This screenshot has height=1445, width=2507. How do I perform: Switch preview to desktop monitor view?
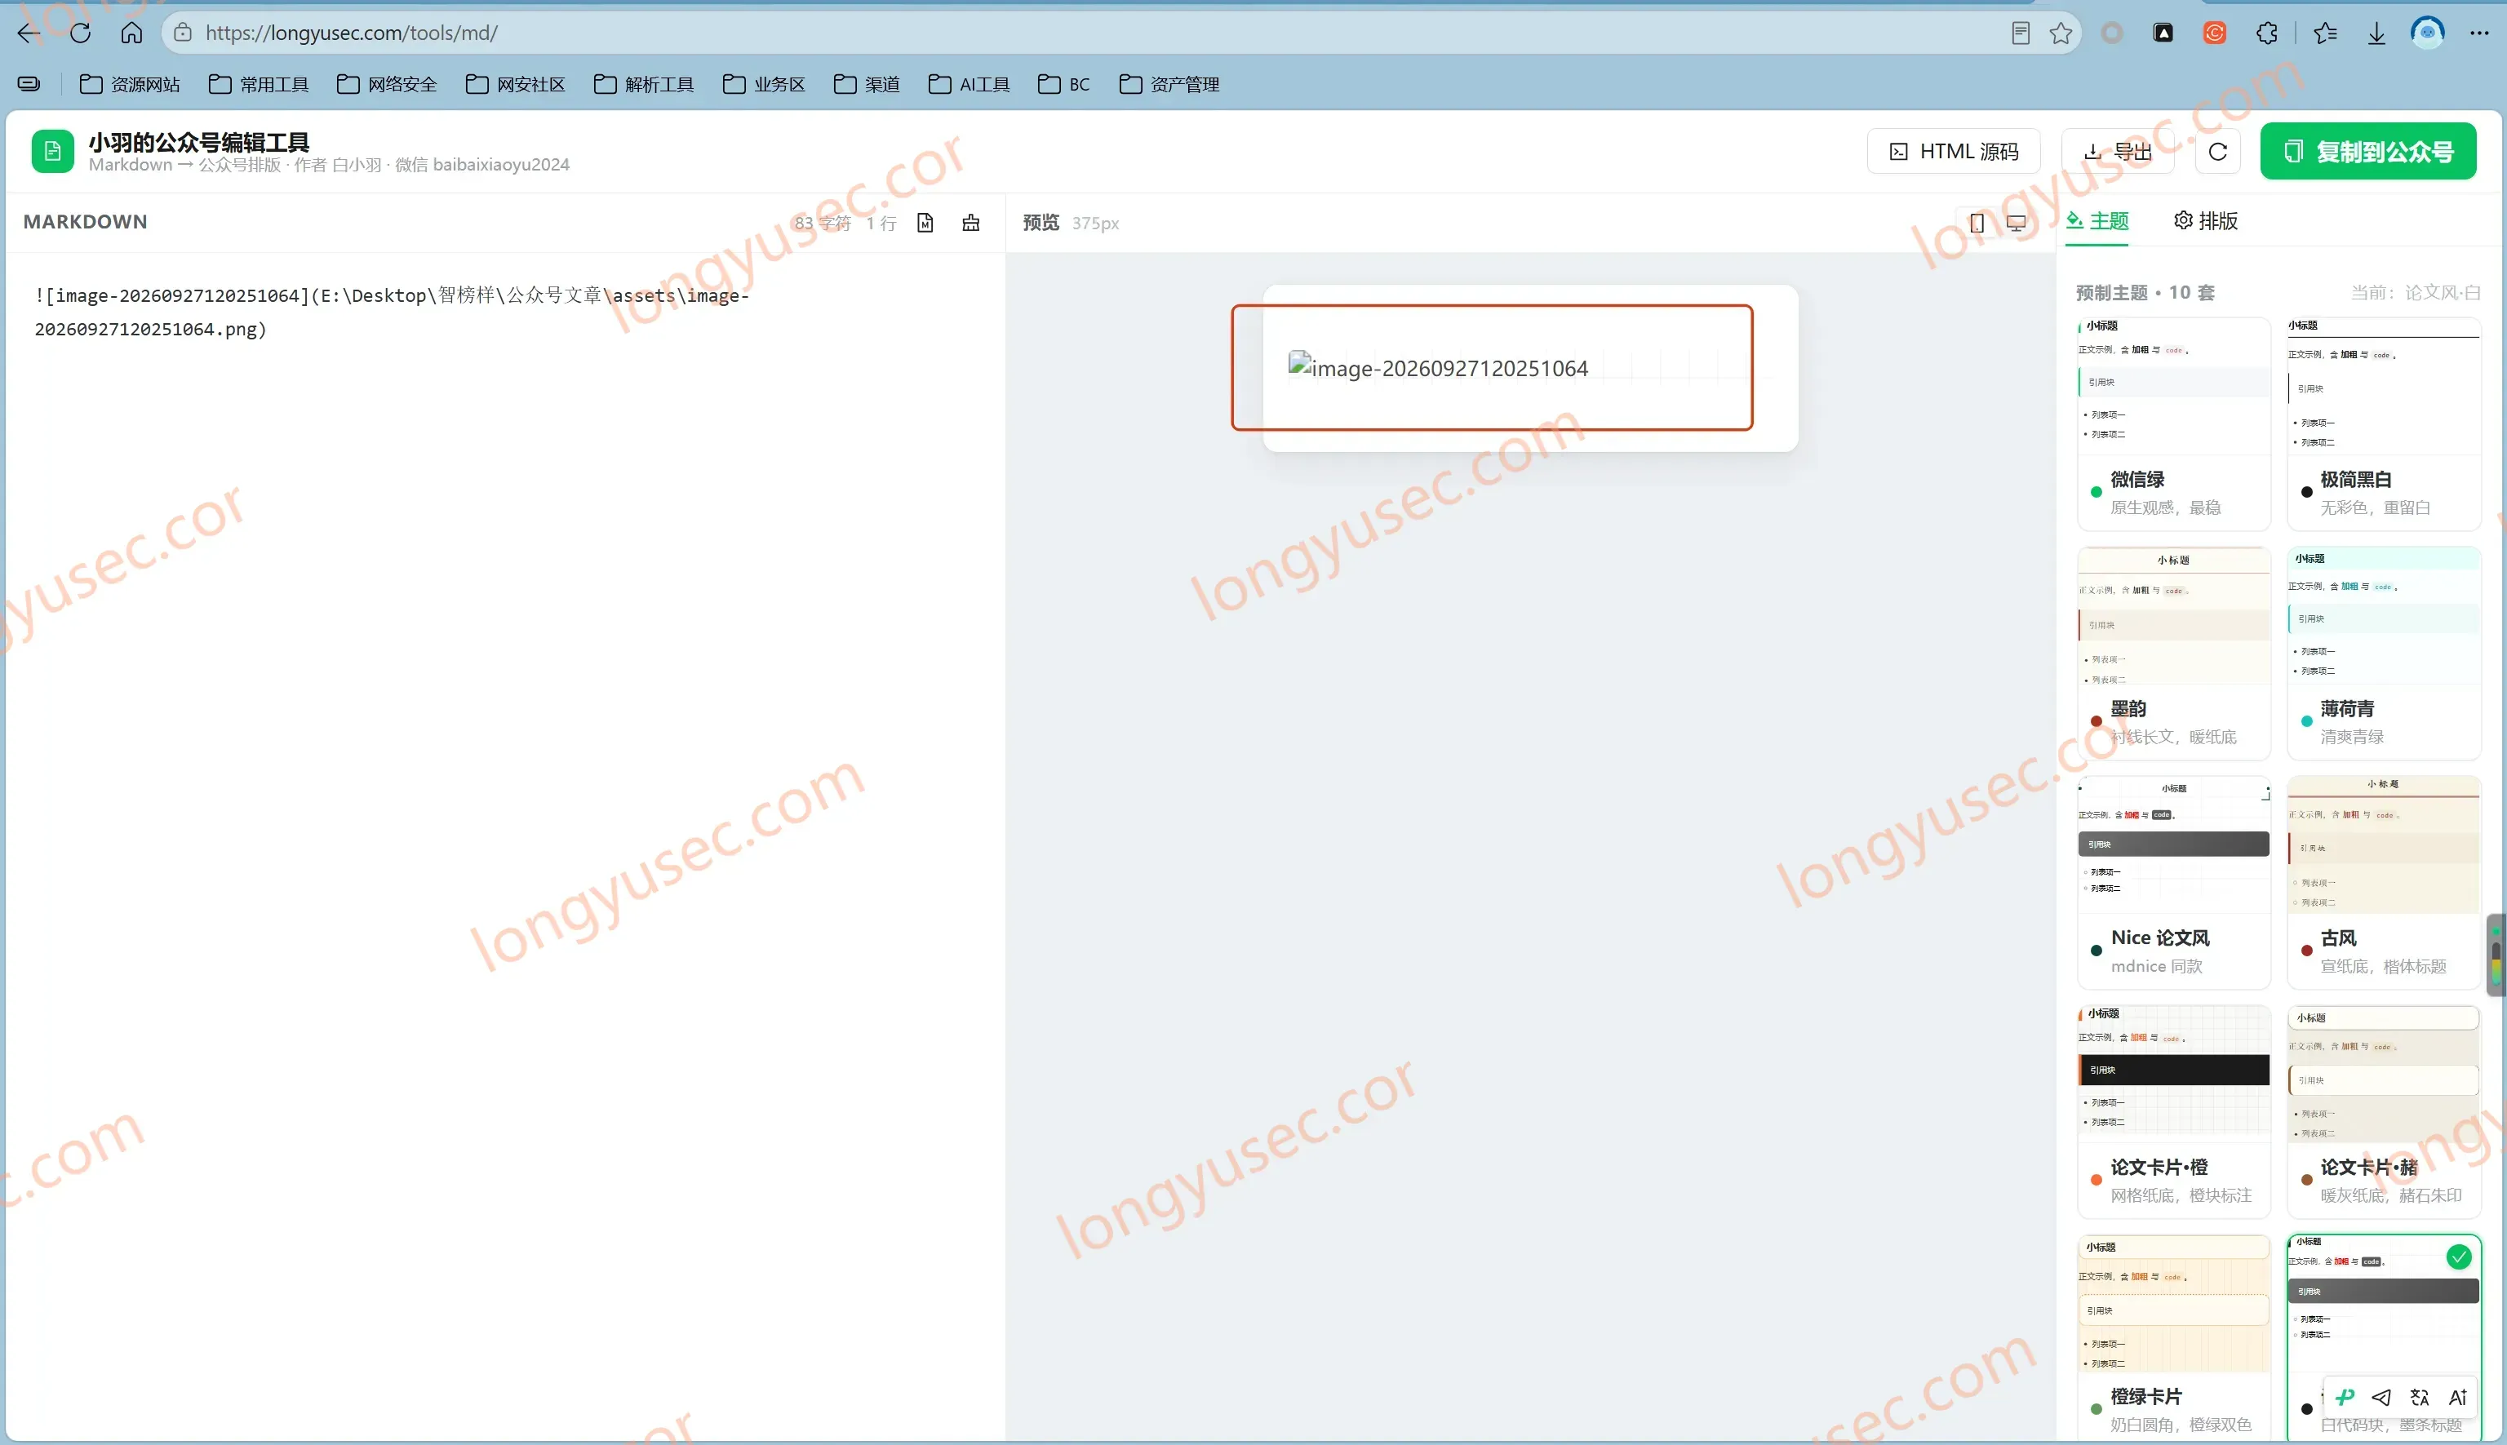coord(2017,224)
